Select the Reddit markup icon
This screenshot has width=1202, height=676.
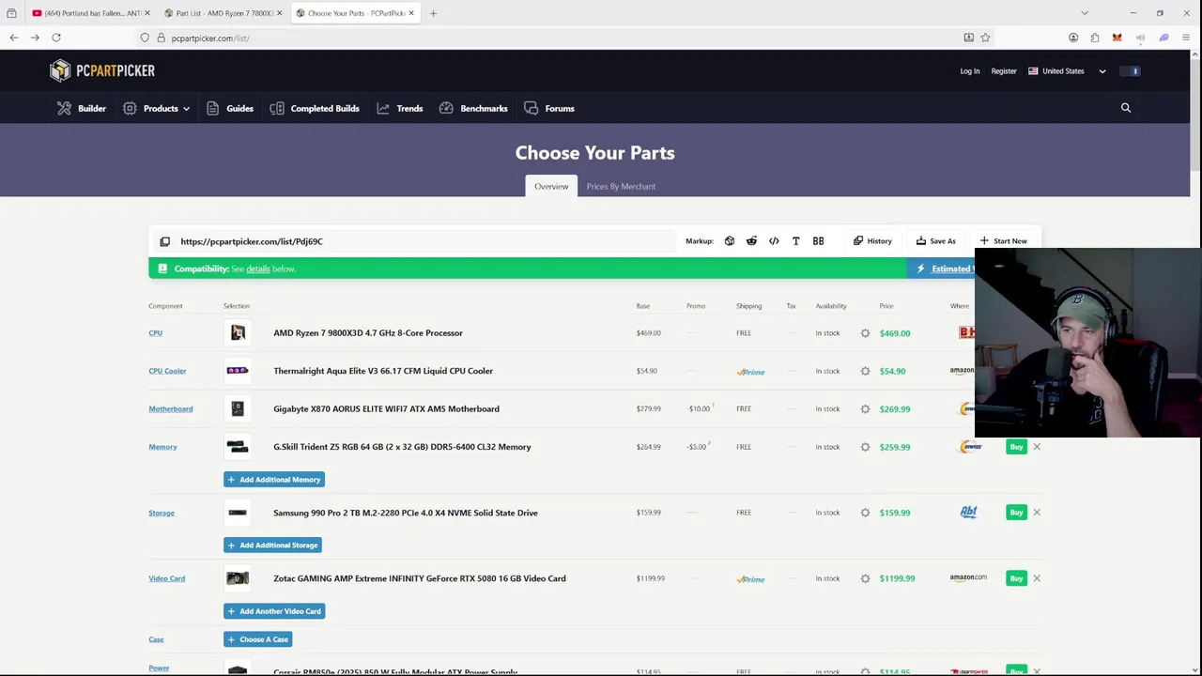[751, 241]
